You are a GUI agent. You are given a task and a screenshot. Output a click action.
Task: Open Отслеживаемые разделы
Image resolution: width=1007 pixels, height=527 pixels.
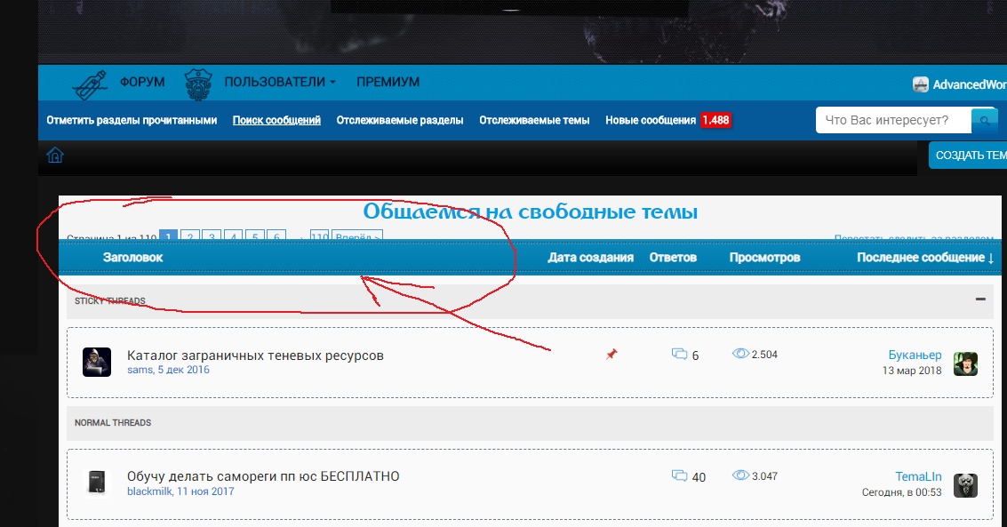tap(399, 120)
